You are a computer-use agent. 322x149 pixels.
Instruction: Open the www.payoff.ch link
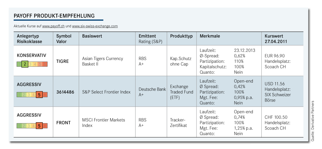53,26
